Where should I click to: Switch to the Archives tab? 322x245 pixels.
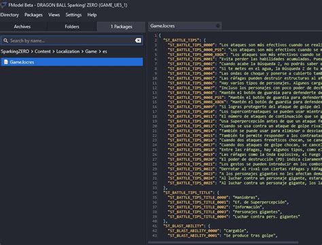point(22,26)
